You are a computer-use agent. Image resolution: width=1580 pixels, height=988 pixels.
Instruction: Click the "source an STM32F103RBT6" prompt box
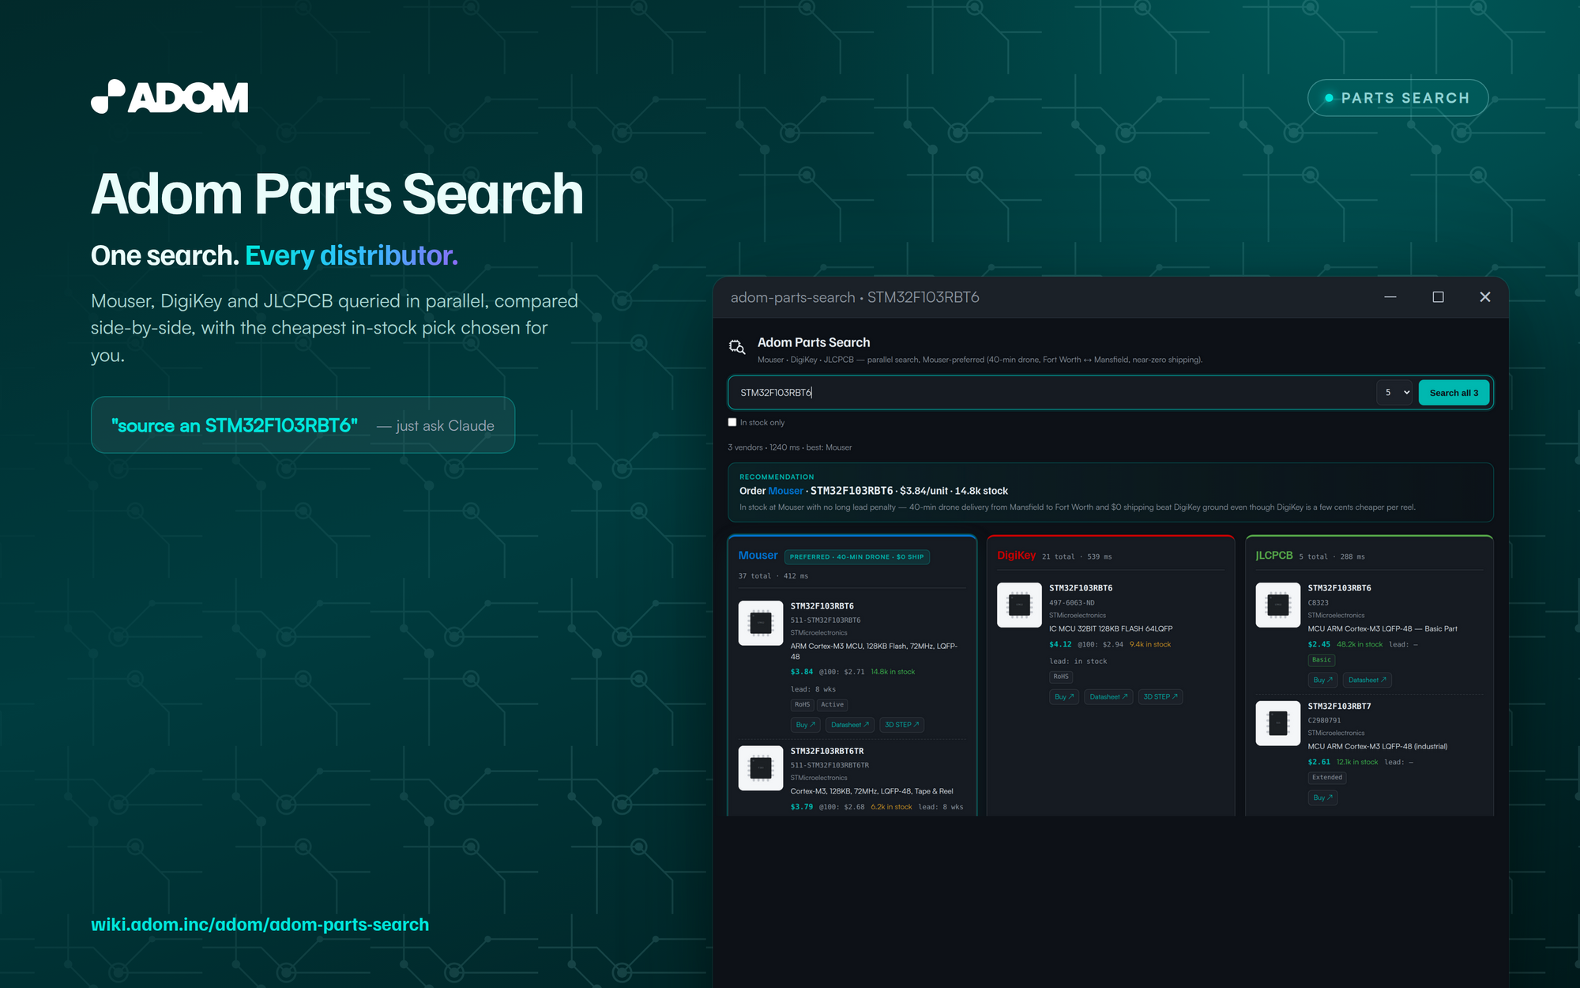[x=303, y=425]
